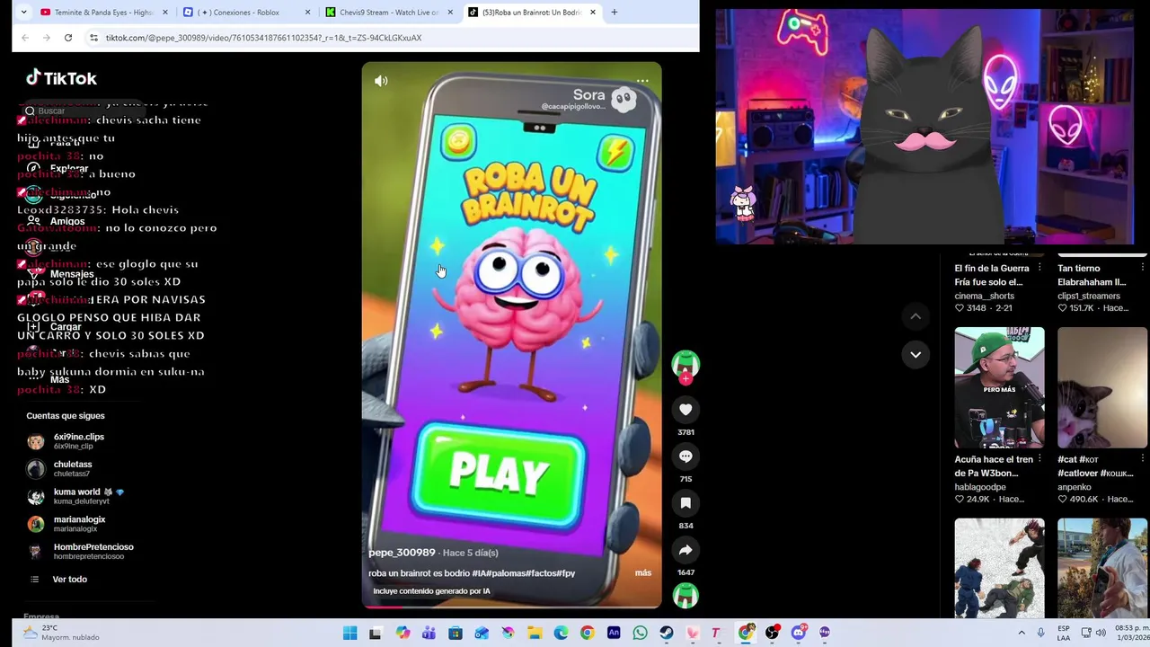Open the pepe_300989 username on the video
This screenshot has height=647, width=1150.
click(x=402, y=553)
